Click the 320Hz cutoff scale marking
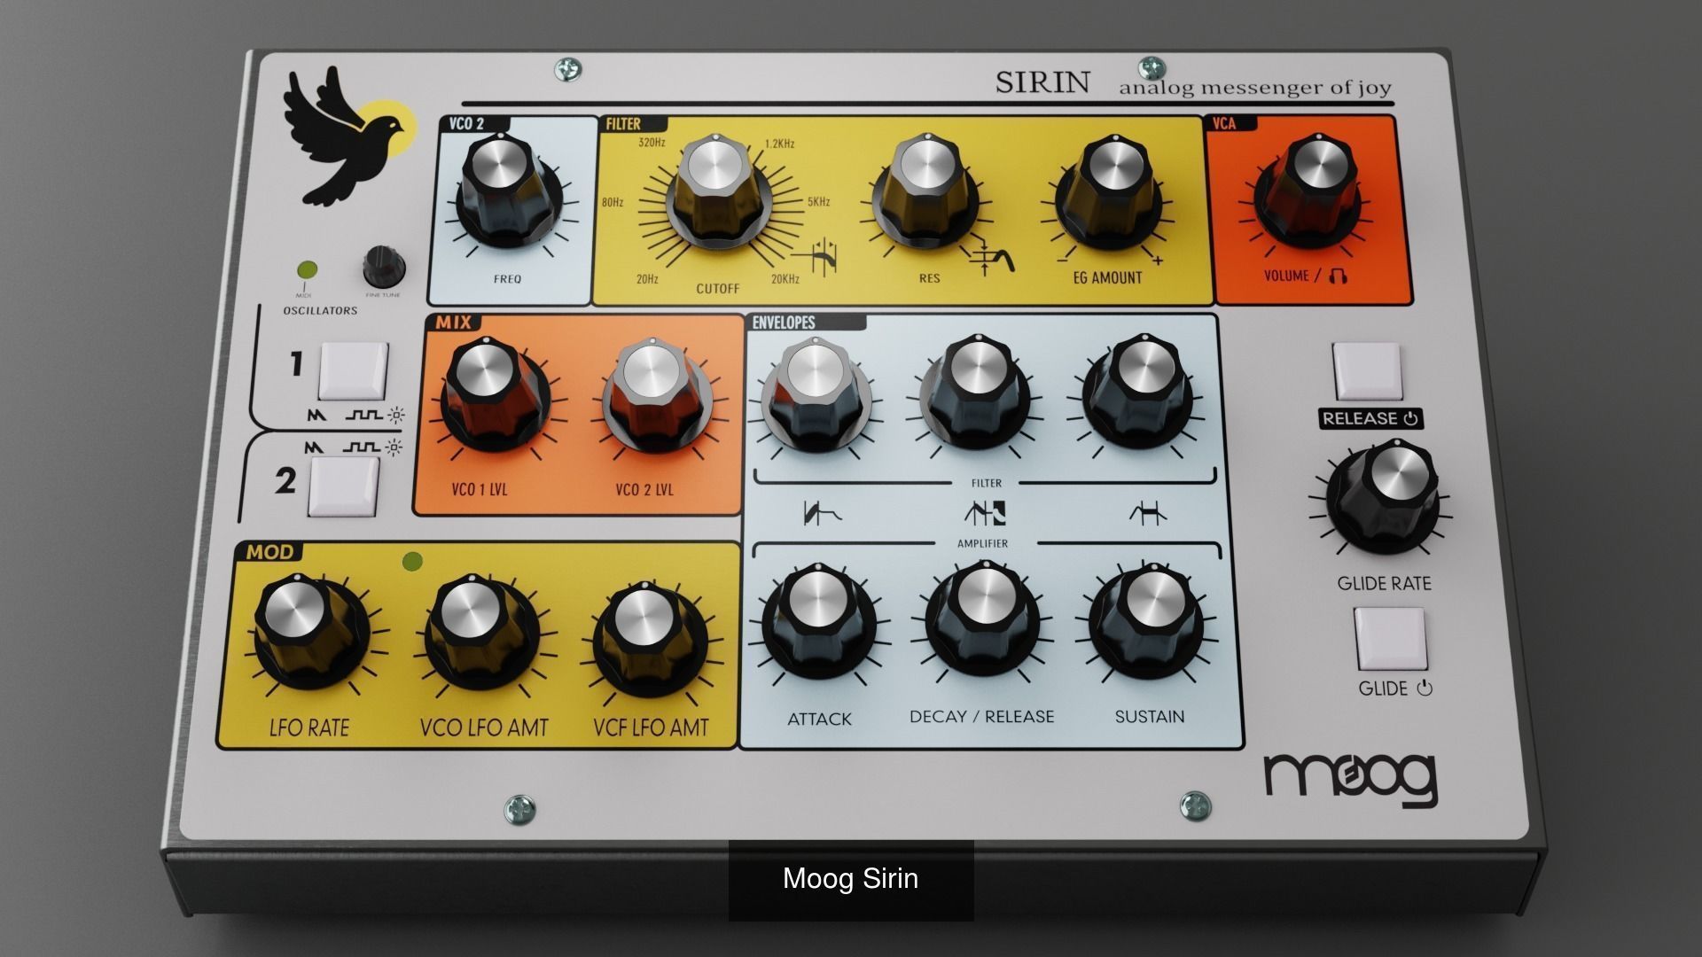The image size is (1702, 957). coord(652,142)
